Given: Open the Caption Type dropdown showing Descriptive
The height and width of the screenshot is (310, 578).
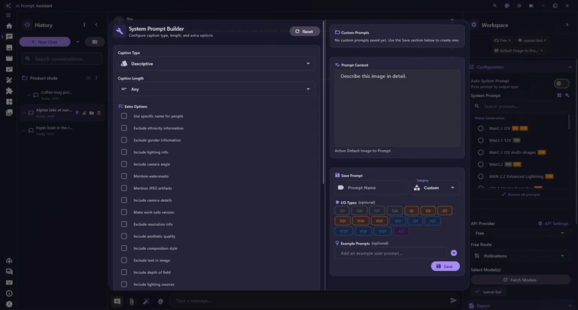Looking at the screenshot, I should [217, 64].
